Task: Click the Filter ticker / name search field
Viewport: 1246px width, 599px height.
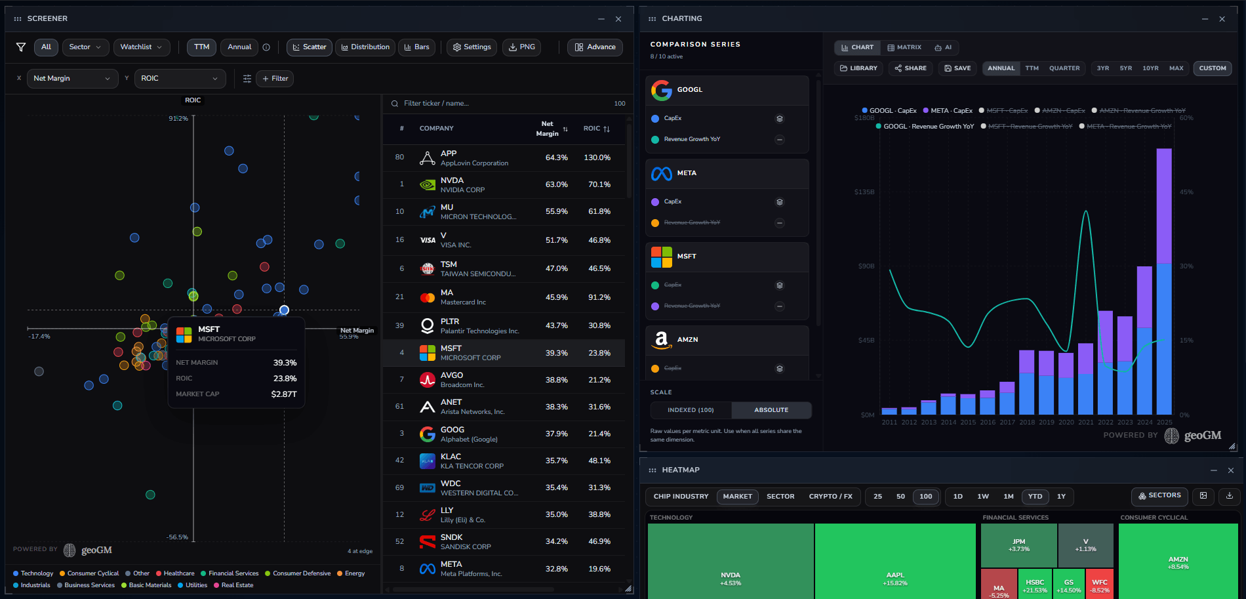Action: pos(508,104)
